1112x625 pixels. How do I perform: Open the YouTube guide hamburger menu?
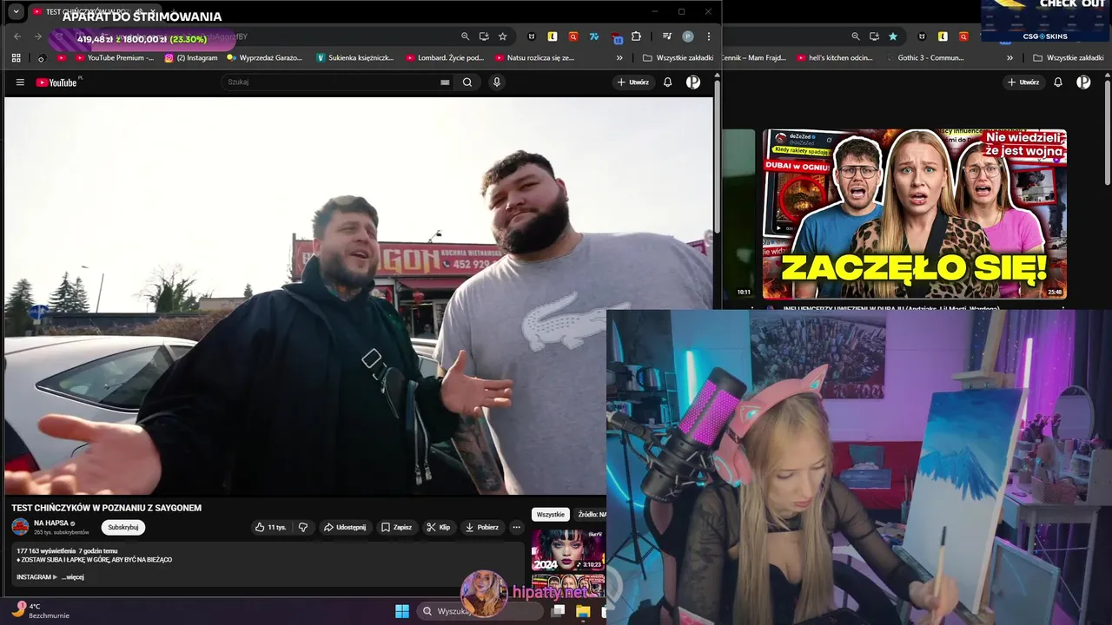point(20,82)
